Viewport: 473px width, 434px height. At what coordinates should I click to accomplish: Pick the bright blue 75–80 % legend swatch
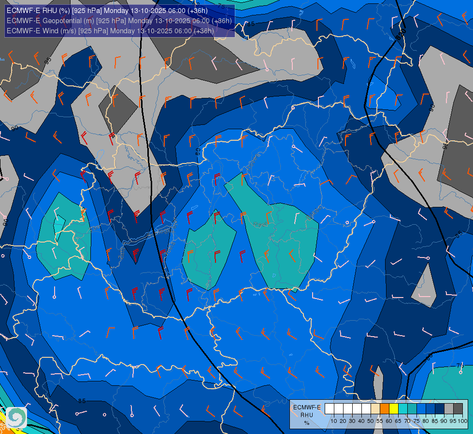(x=421, y=408)
